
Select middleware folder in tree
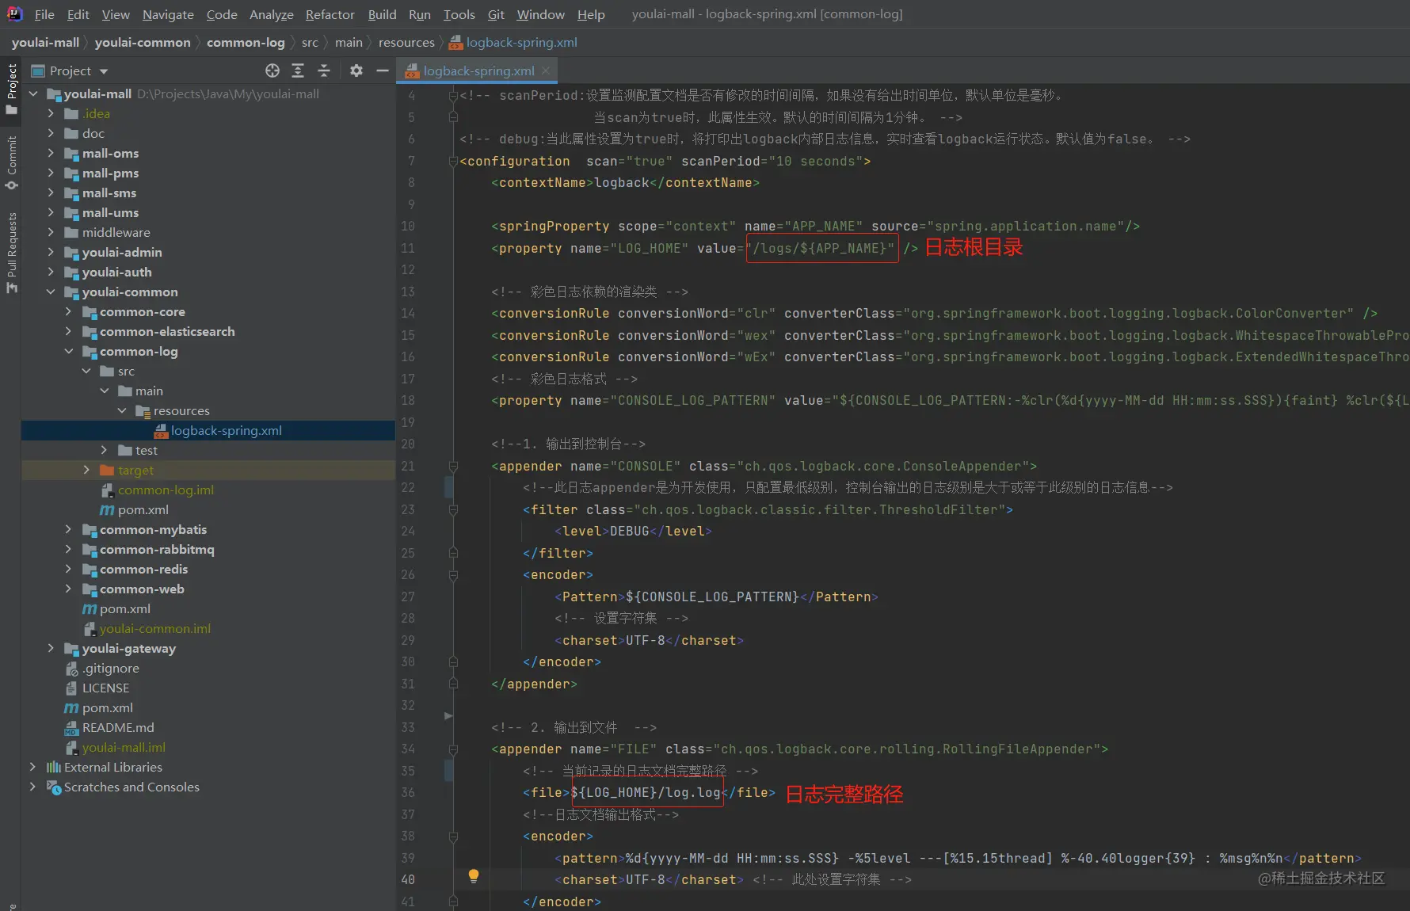(116, 232)
